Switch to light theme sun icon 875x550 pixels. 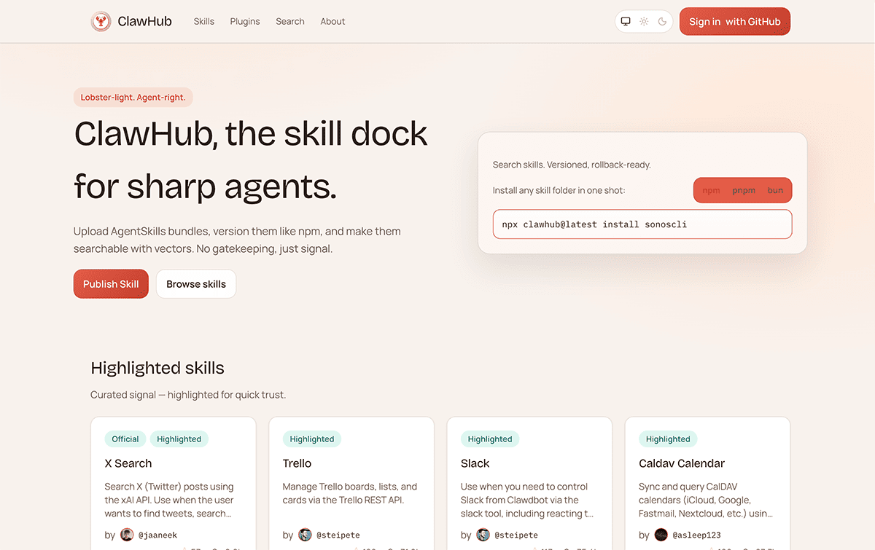[x=644, y=22]
